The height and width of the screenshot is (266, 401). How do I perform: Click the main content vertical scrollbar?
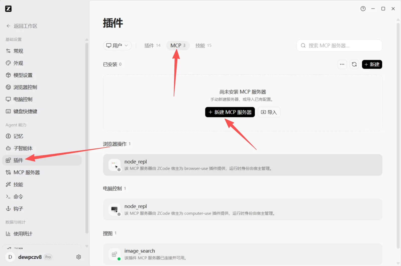coord(398,135)
